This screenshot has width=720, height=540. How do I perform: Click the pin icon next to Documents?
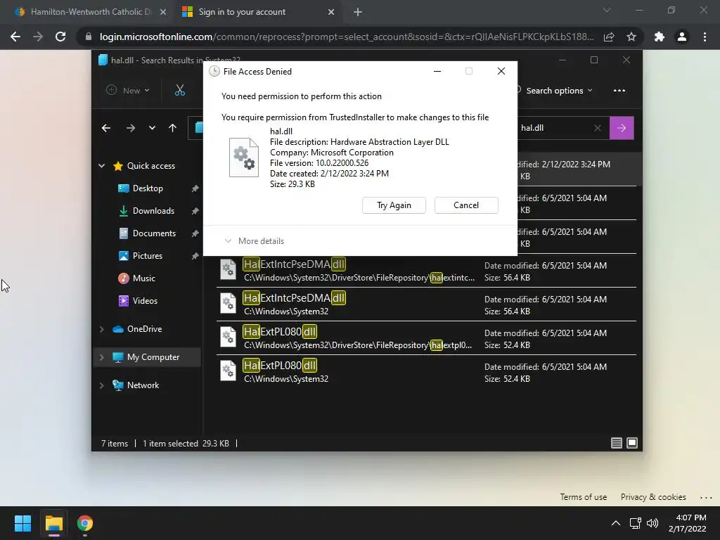[195, 233]
